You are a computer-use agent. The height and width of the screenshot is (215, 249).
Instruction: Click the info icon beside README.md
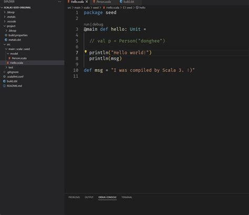pos(4,86)
